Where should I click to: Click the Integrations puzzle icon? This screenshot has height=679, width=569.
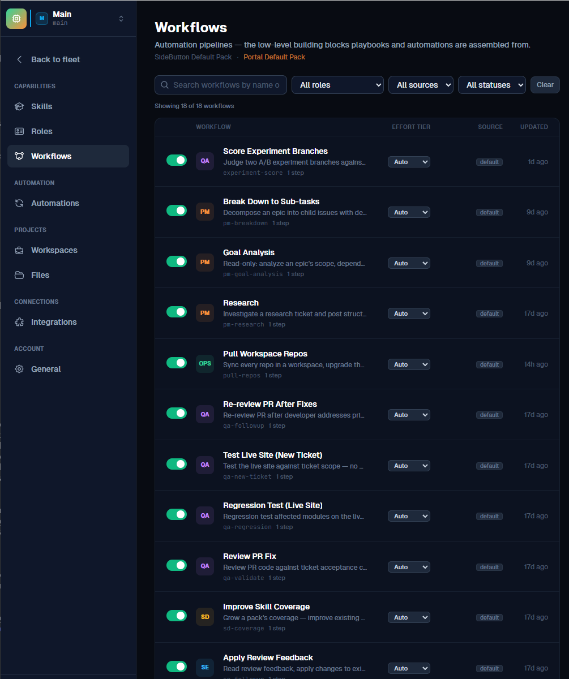pyautogui.click(x=19, y=322)
